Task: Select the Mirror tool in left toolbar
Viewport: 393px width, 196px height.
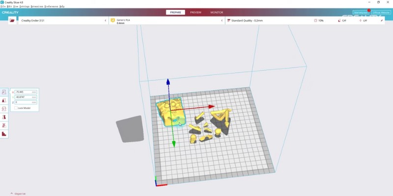Action: pos(4,117)
